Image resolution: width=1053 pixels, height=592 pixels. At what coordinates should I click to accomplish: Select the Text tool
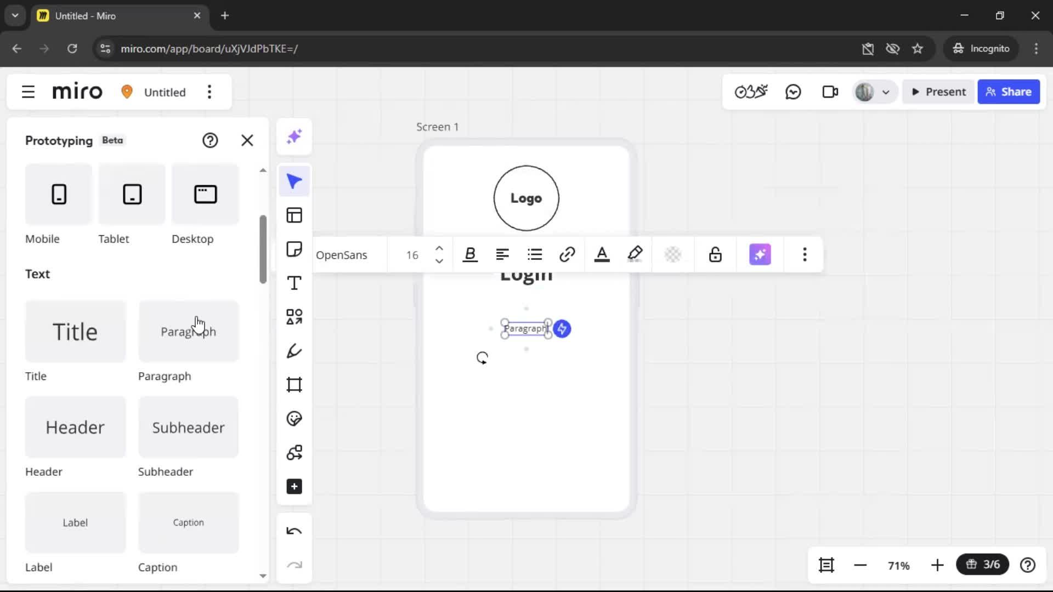(295, 283)
